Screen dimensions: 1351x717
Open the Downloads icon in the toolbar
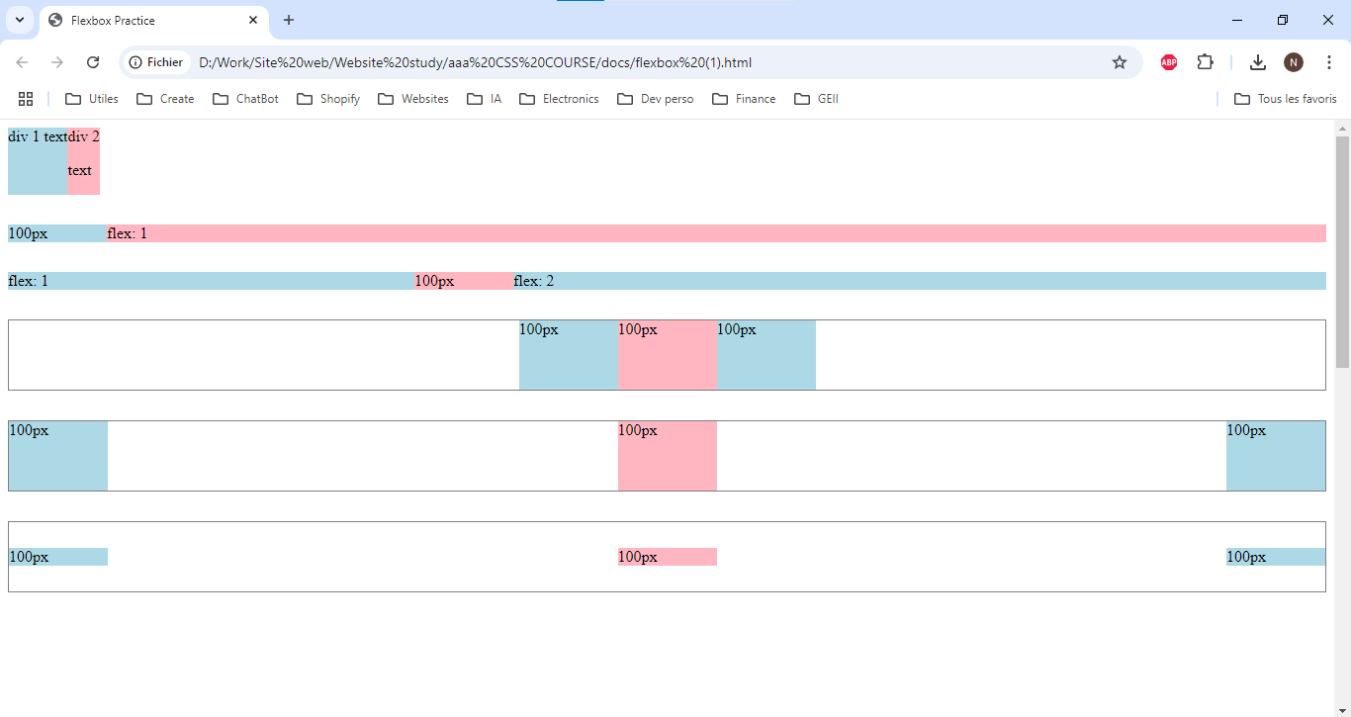click(x=1257, y=62)
